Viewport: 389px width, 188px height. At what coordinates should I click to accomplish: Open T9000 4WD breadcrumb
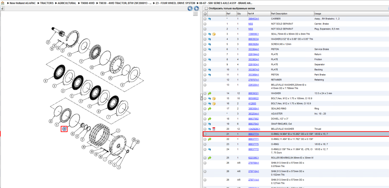[88, 3]
